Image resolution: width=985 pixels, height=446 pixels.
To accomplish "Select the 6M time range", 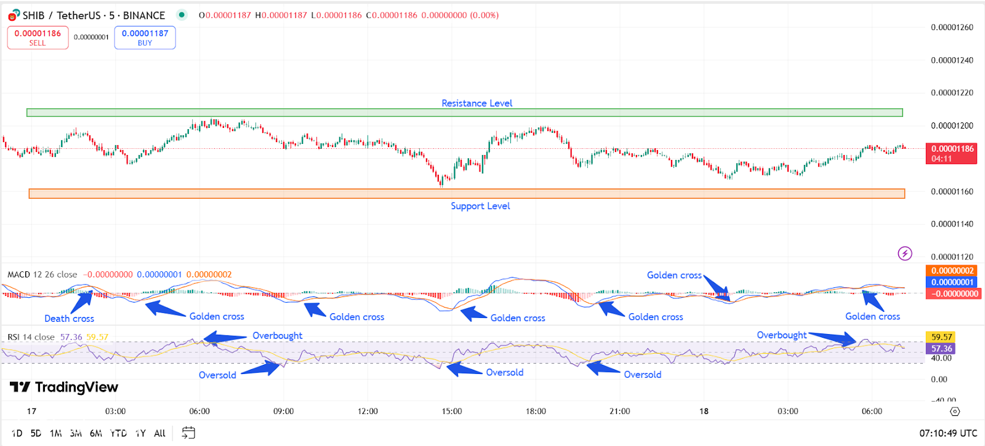I will [96, 433].
